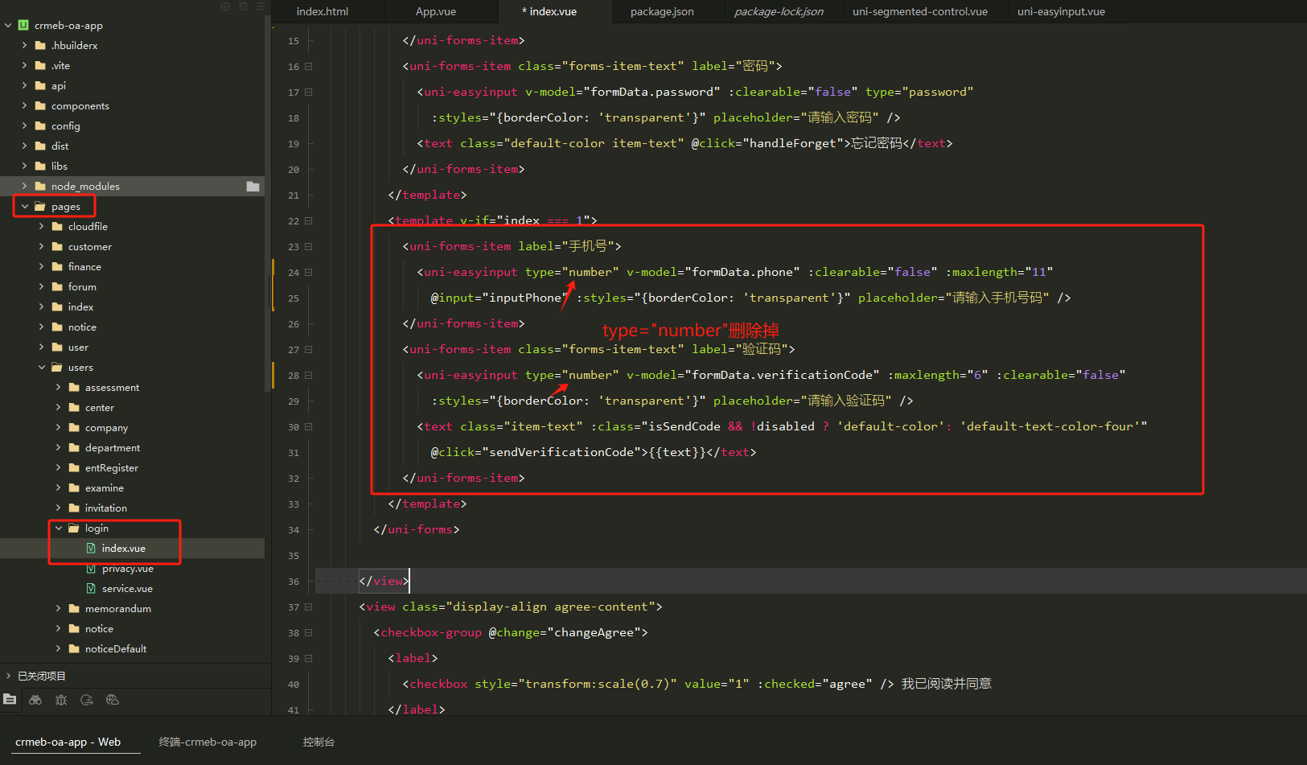
Task: Open the uni-easyinput.vue tab
Action: pos(1061,11)
